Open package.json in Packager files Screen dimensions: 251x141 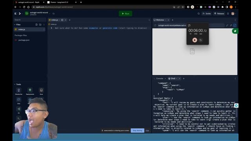click(x=24, y=40)
